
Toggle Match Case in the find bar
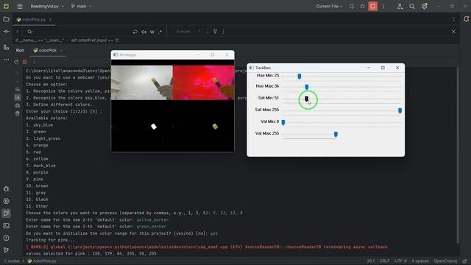click(144, 32)
